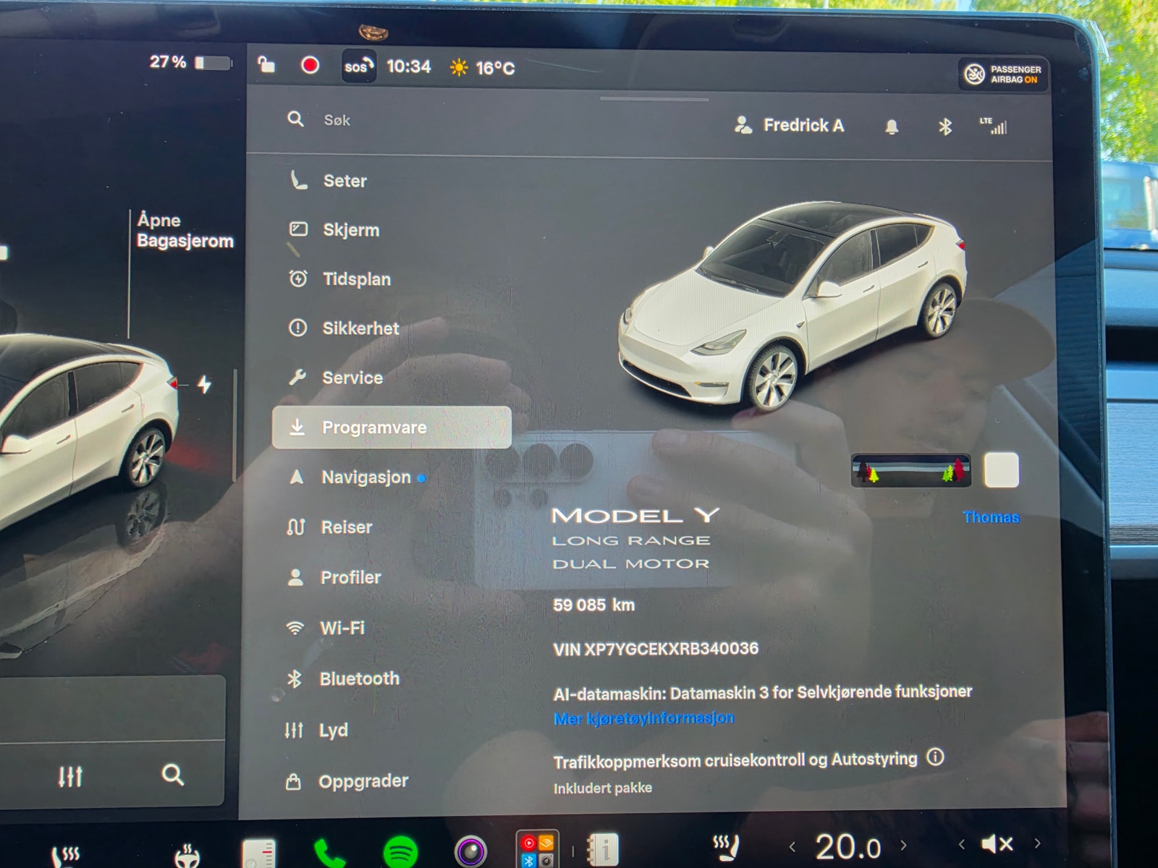Decrease temperature with left arrow
1158x868 pixels.
[x=793, y=847]
